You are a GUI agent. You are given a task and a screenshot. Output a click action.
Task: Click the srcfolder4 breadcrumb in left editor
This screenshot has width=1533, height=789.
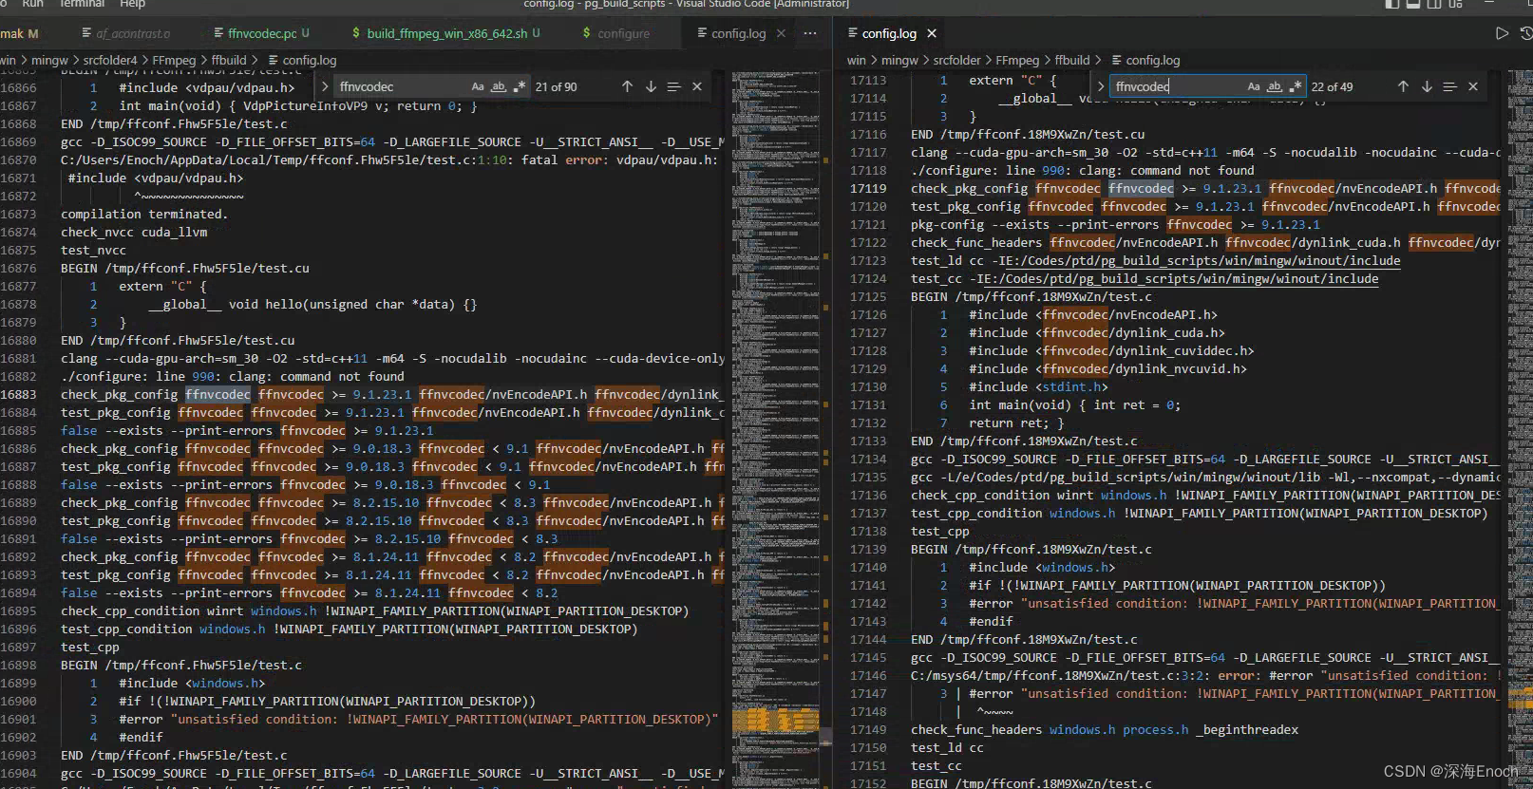[x=110, y=60]
